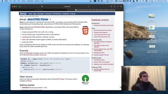Viewport: 168px width, 94px height.
Task: Go back with the Safari back arrow
Action: point(25,6)
